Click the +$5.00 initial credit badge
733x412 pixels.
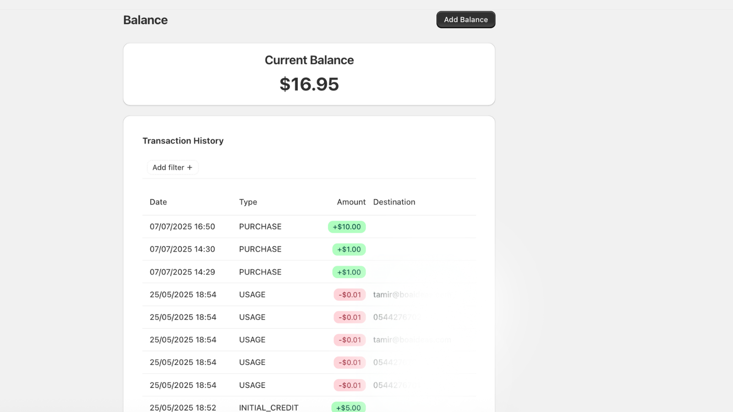348,407
